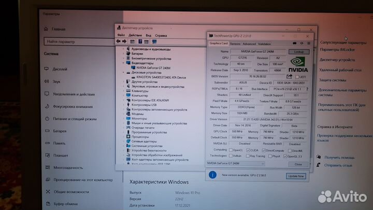Toggle the DirectCompute checkbox in GPU-Z
This screenshot has height=210, width=373.
pyautogui.click(x=264, y=150)
